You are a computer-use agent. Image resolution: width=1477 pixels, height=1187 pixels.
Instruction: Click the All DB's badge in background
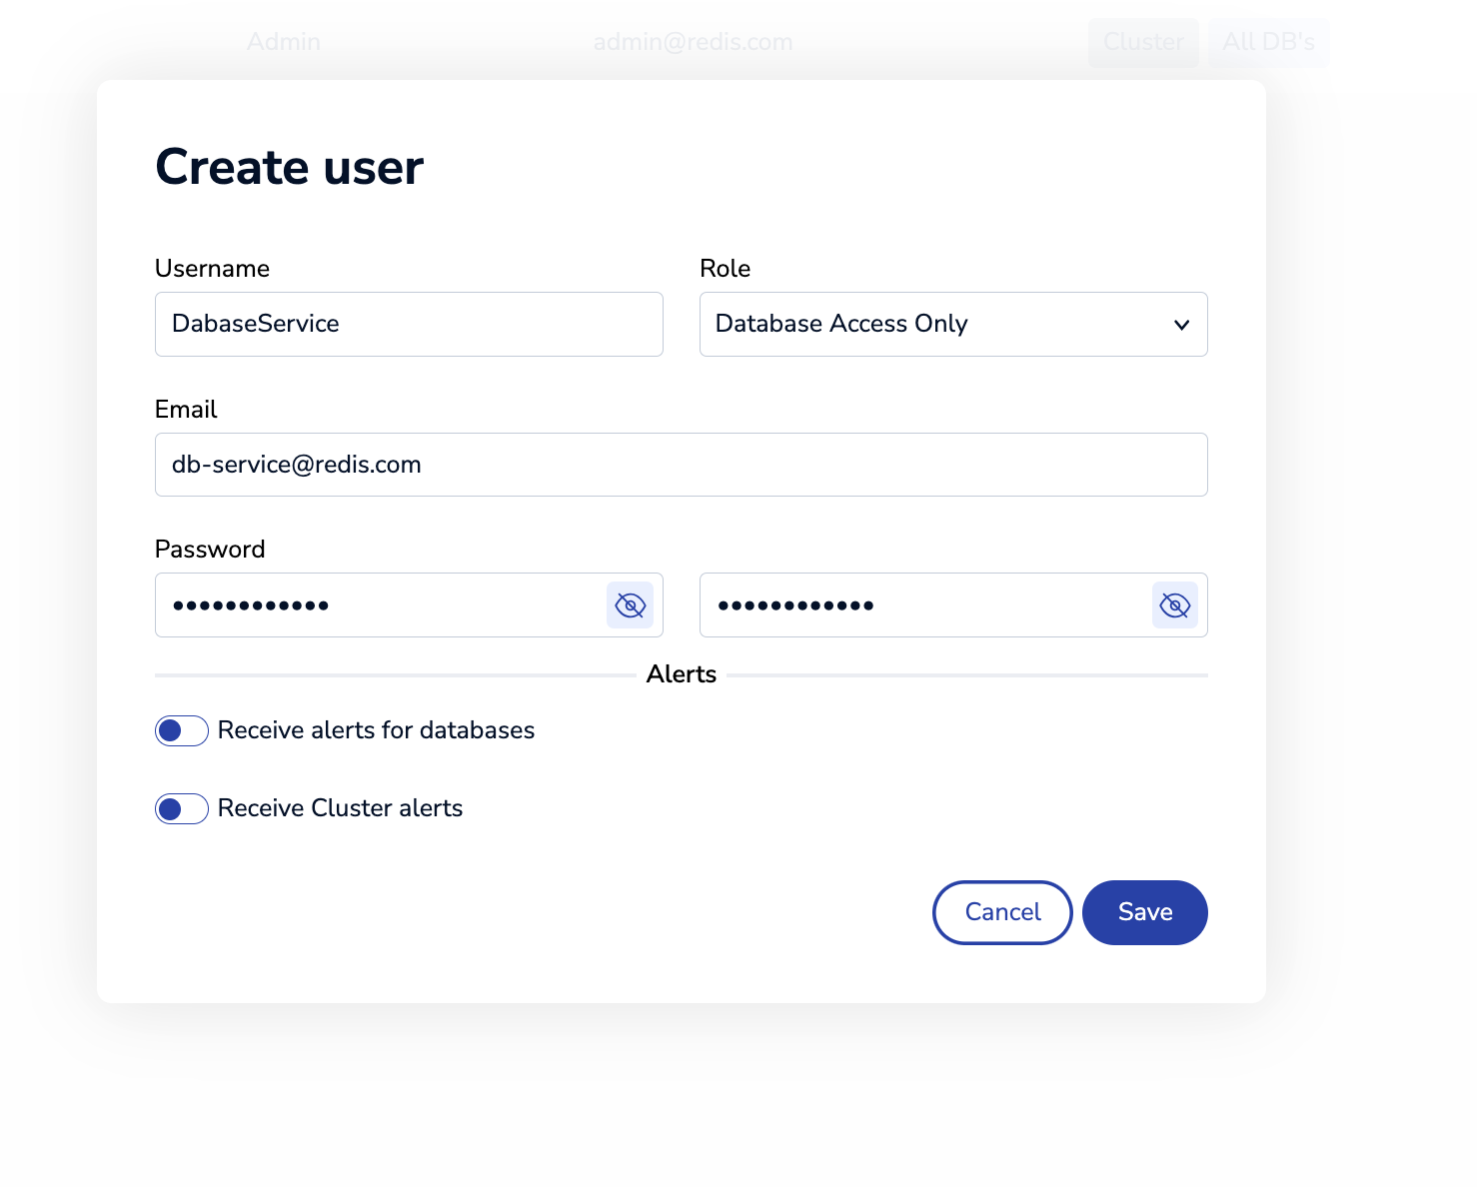(1268, 42)
